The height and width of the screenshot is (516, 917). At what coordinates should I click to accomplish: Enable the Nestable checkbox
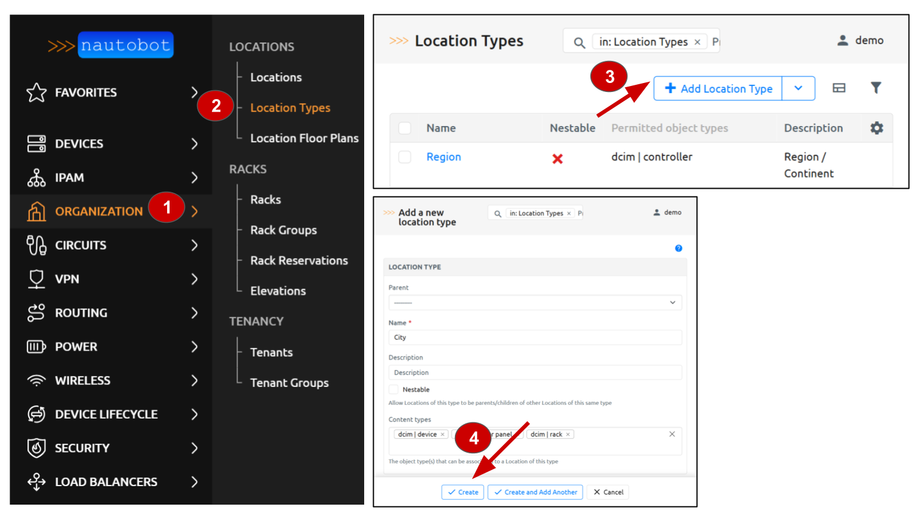(393, 389)
